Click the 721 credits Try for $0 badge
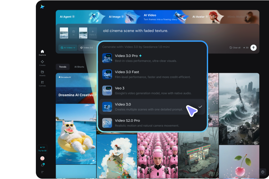The width and height of the screenshot is (269, 179). tap(42, 149)
